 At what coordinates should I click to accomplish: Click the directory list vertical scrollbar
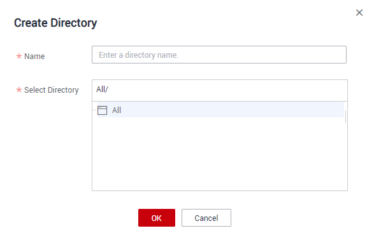(345, 117)
